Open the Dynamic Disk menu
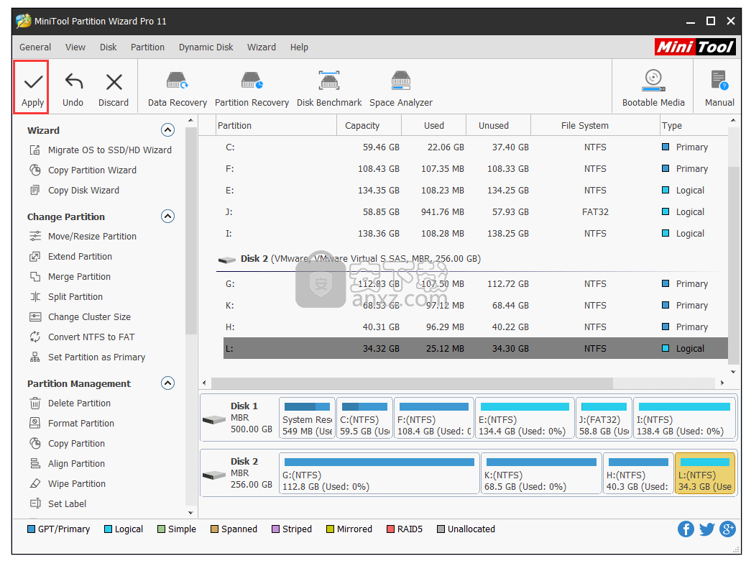This screenshot has height=561, width=746. 206,47
